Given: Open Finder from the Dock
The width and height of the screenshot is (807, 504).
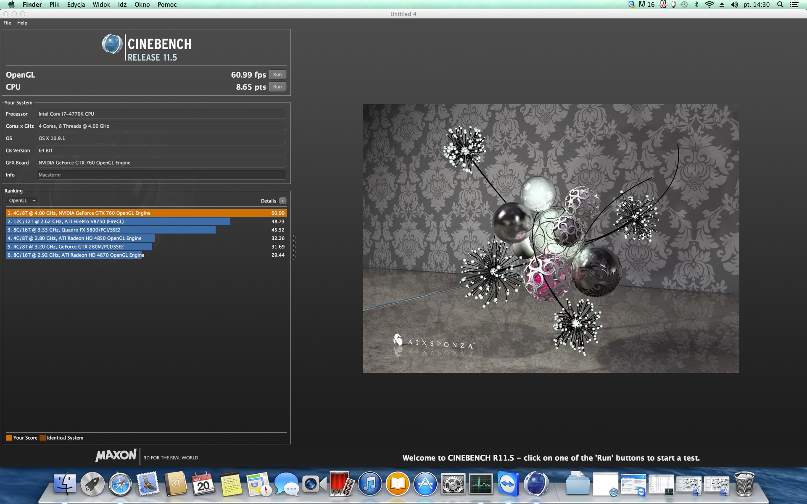Looking at the screenshot, I should click(65, 484).
